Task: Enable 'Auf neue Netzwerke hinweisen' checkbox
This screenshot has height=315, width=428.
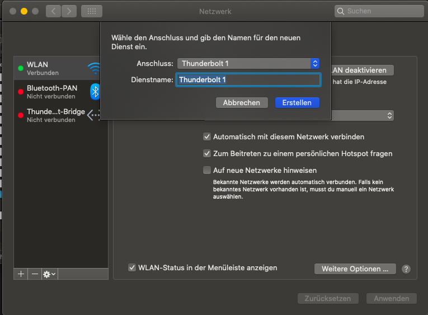Action: pyautogui.click(x=206, y=170)
